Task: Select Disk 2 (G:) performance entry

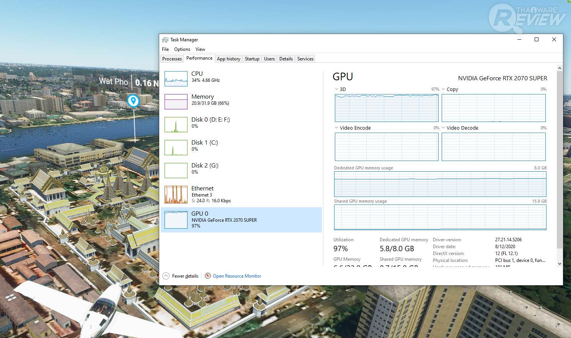Action: 176,171
